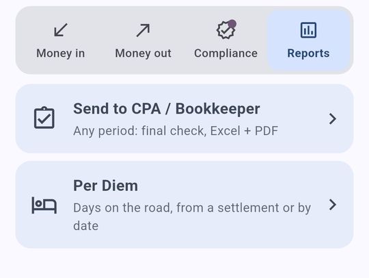Screen dimensions: 369x278
Task: Click the Money in down-left arrow icon
Action: 61,30
